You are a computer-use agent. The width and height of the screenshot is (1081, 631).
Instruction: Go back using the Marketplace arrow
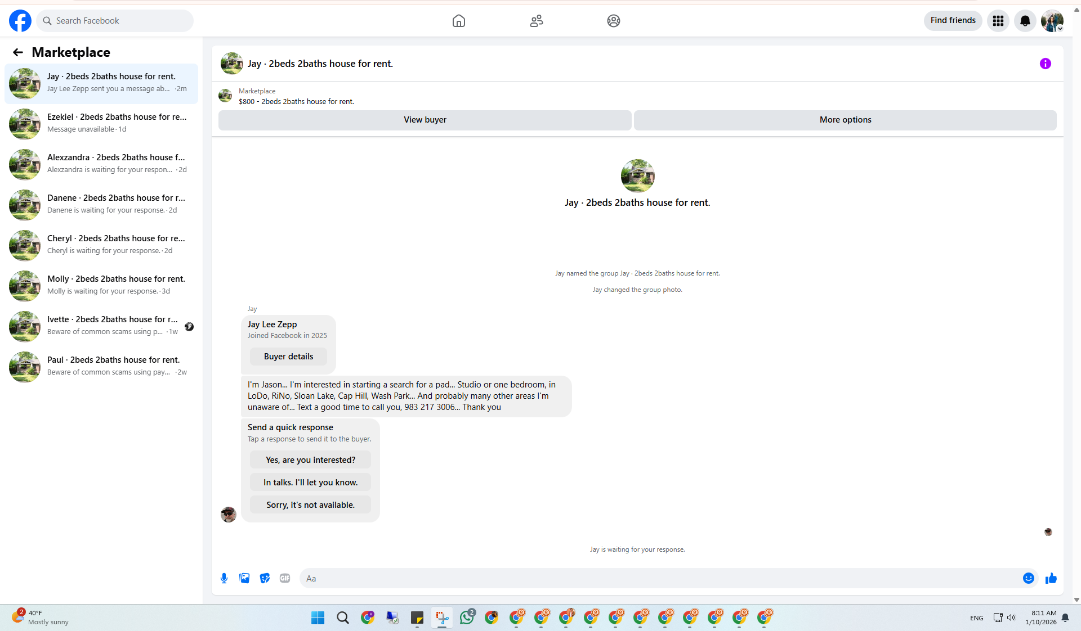[x=18, y=52]
